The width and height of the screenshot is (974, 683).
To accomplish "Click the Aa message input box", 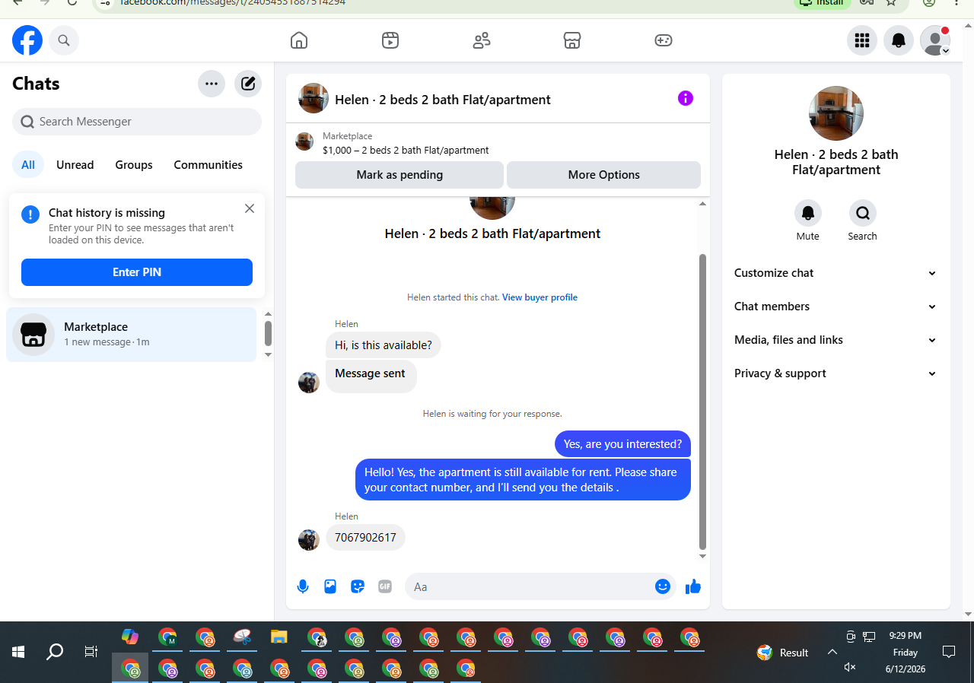I will click(530, 586).
